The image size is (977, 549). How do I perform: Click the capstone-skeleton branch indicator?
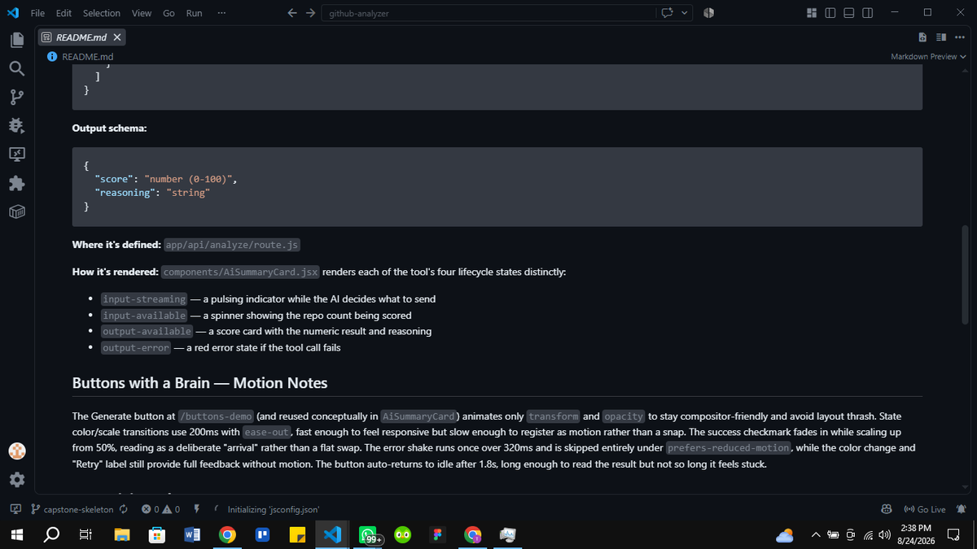click(72, 509)
